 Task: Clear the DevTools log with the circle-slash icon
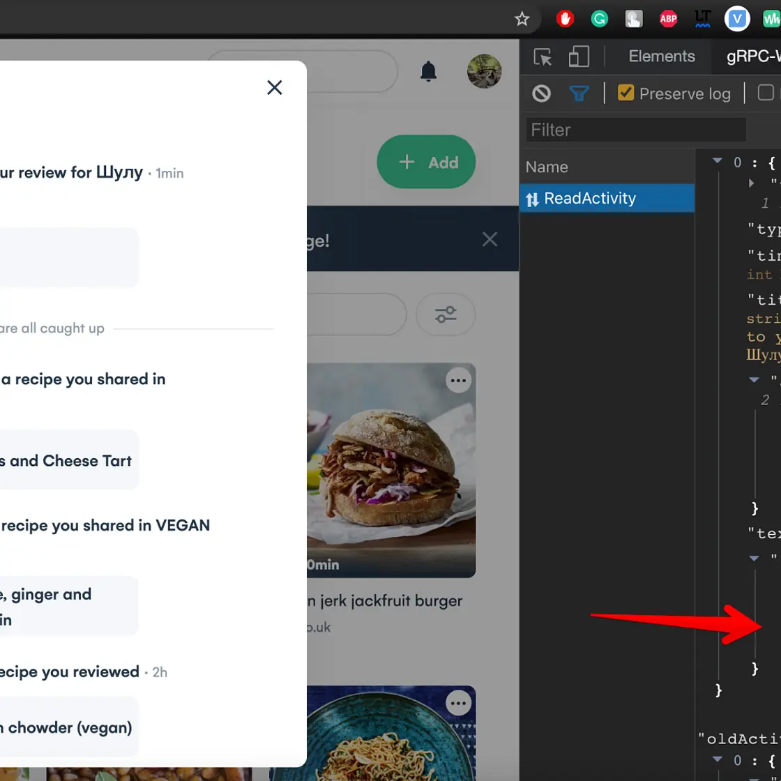pos(541,93)
